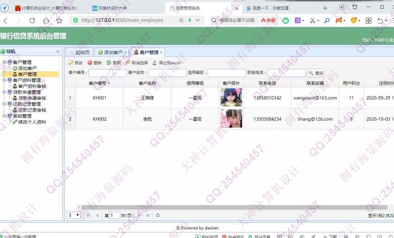
Task: Close the 信息管理系统 browser tab
Action: click(x=237, y=9)
